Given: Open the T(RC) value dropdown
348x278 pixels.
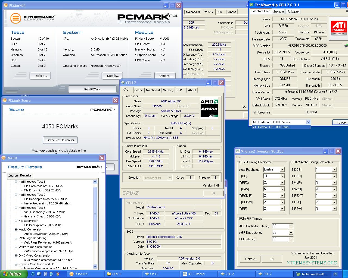Looking at the screenshot, I should point(282,176).
